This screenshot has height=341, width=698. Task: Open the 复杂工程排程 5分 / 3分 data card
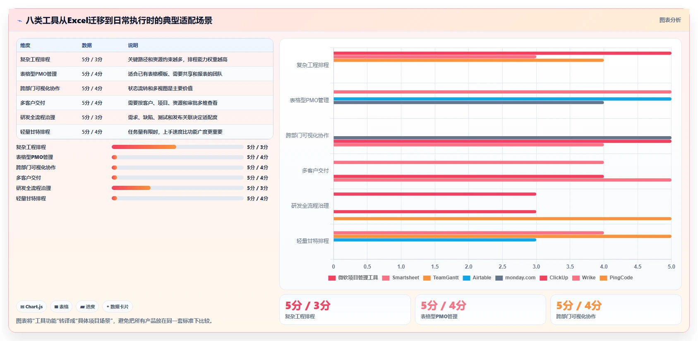tap(345, 310)
